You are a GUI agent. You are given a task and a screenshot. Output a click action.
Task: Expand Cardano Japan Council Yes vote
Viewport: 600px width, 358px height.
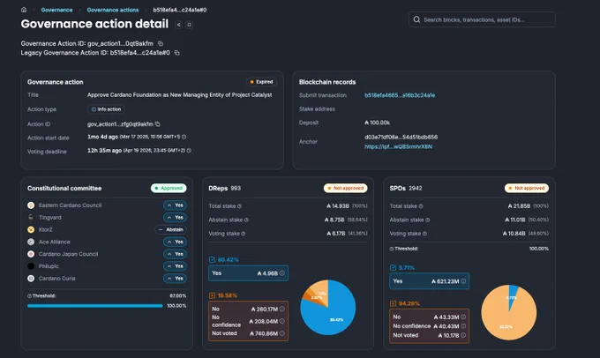[175, 254]
